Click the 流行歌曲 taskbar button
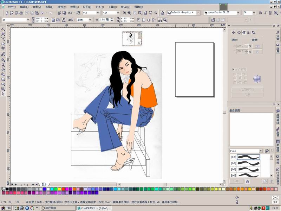Viewport: 281px width, 211px height. 58,208
